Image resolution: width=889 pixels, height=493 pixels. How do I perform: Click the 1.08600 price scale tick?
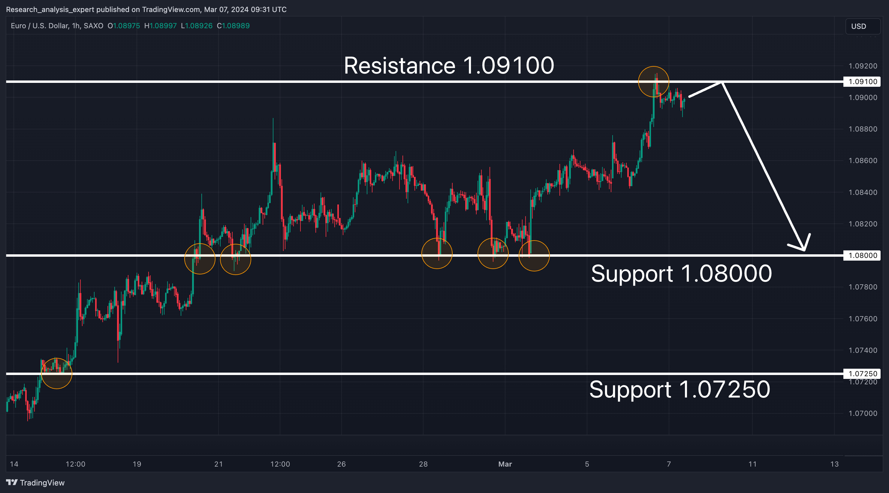(x=862, y=161)
